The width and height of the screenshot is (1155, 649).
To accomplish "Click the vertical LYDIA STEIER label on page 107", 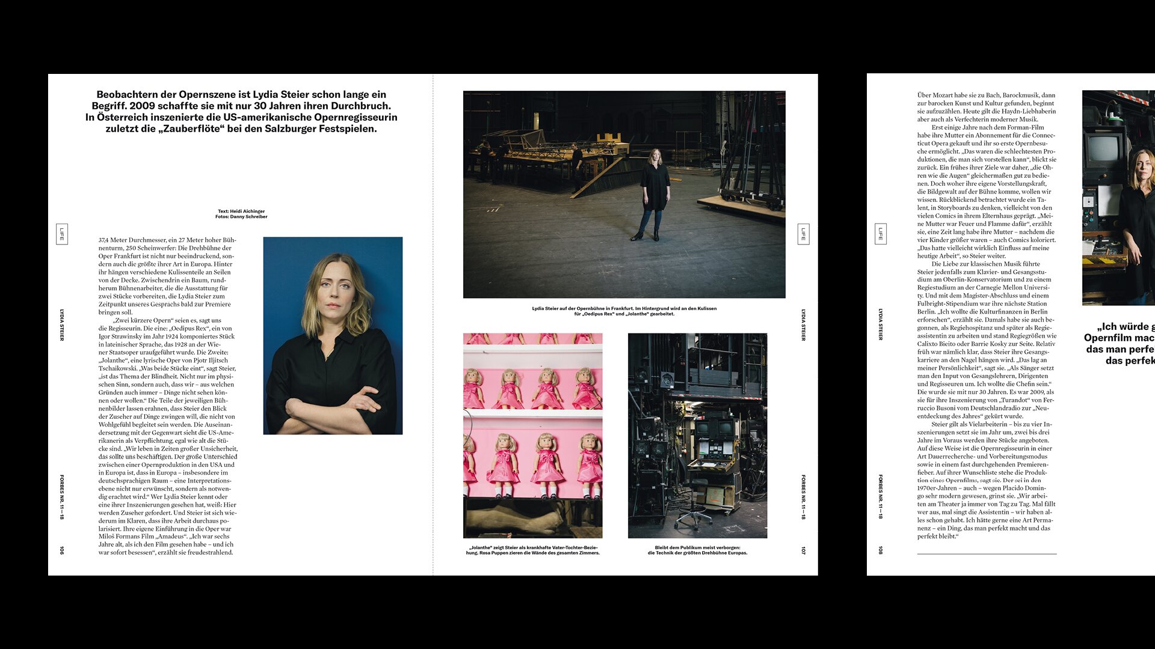I will (803, 325).
